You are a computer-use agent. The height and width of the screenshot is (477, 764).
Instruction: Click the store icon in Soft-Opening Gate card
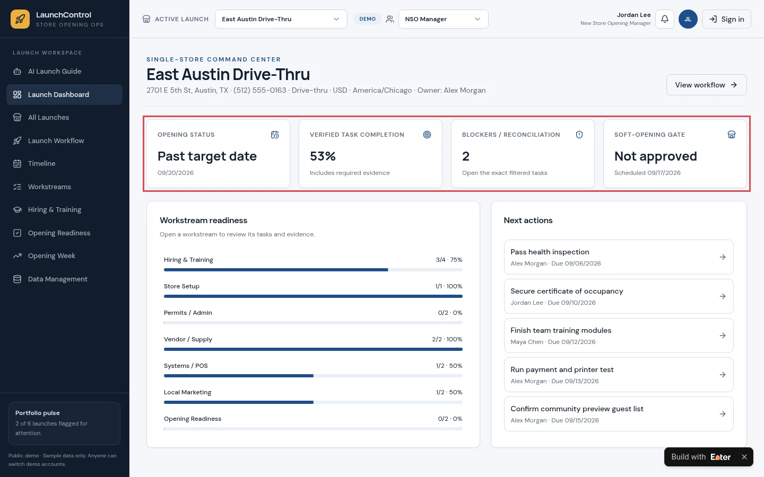[732, 135]
